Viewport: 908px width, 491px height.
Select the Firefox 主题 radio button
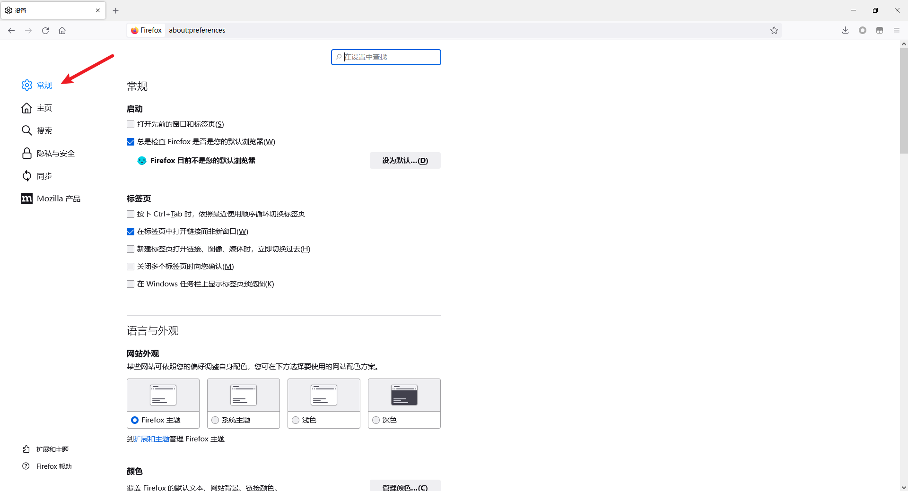[x=135, y=420]
